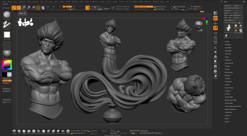This screenshot has width=247, height=136.
Task: Select the TrimDynamic brush icon
Action: tap(44, 131)
